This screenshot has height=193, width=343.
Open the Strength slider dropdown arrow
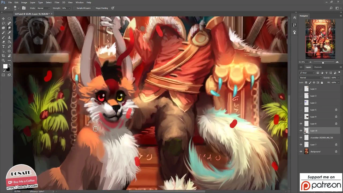click(x=69, y=8)
